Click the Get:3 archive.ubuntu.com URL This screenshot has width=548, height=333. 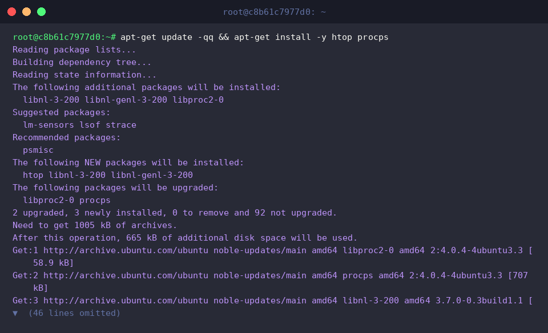tap(126, 301)
